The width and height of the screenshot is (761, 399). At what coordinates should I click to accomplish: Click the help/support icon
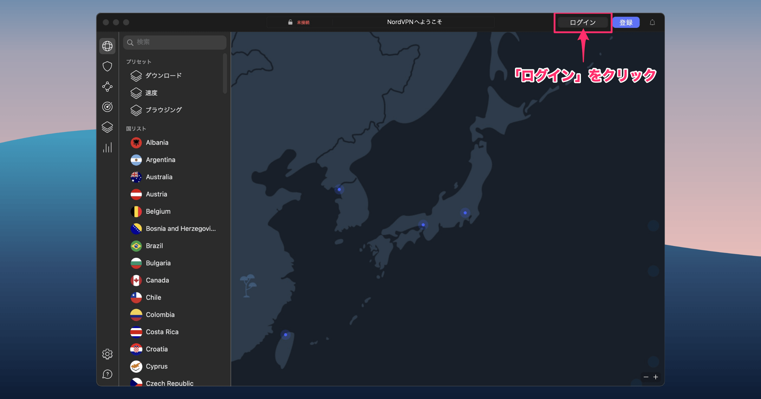pyautogui.click(x=108, y=375)
